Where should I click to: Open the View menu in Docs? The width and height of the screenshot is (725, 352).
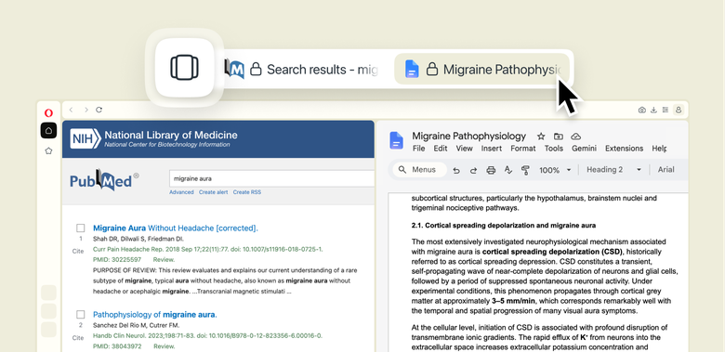[x=464, y=149]
